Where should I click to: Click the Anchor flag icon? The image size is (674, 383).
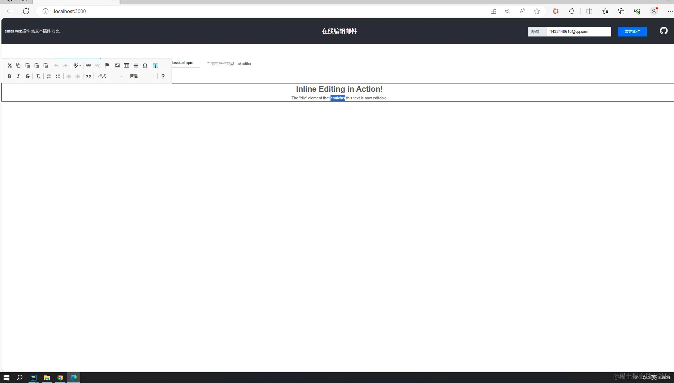pyautogui.click(x=107, y=65)
